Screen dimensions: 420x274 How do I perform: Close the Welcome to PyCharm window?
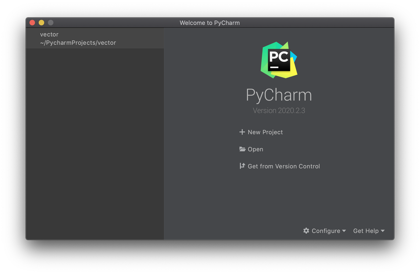pos(32,23)
